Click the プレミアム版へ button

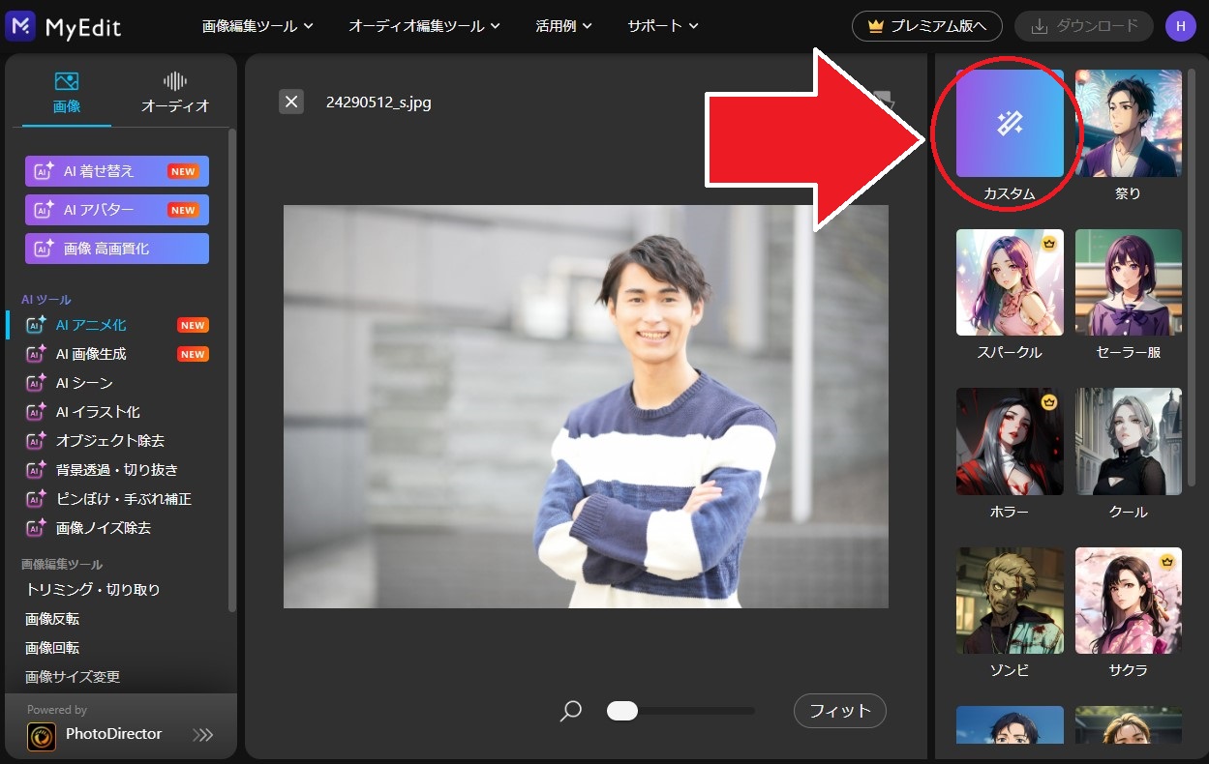click(x=926, y=26)
